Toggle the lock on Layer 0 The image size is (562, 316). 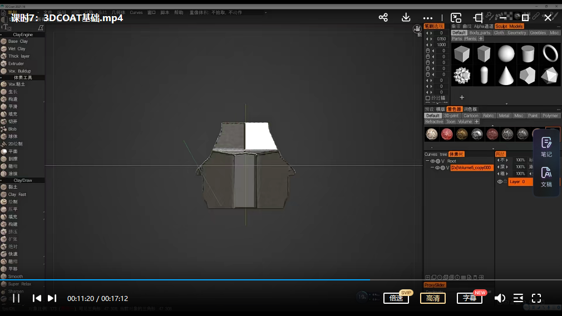pyautogui.click(x=505, y=181)
